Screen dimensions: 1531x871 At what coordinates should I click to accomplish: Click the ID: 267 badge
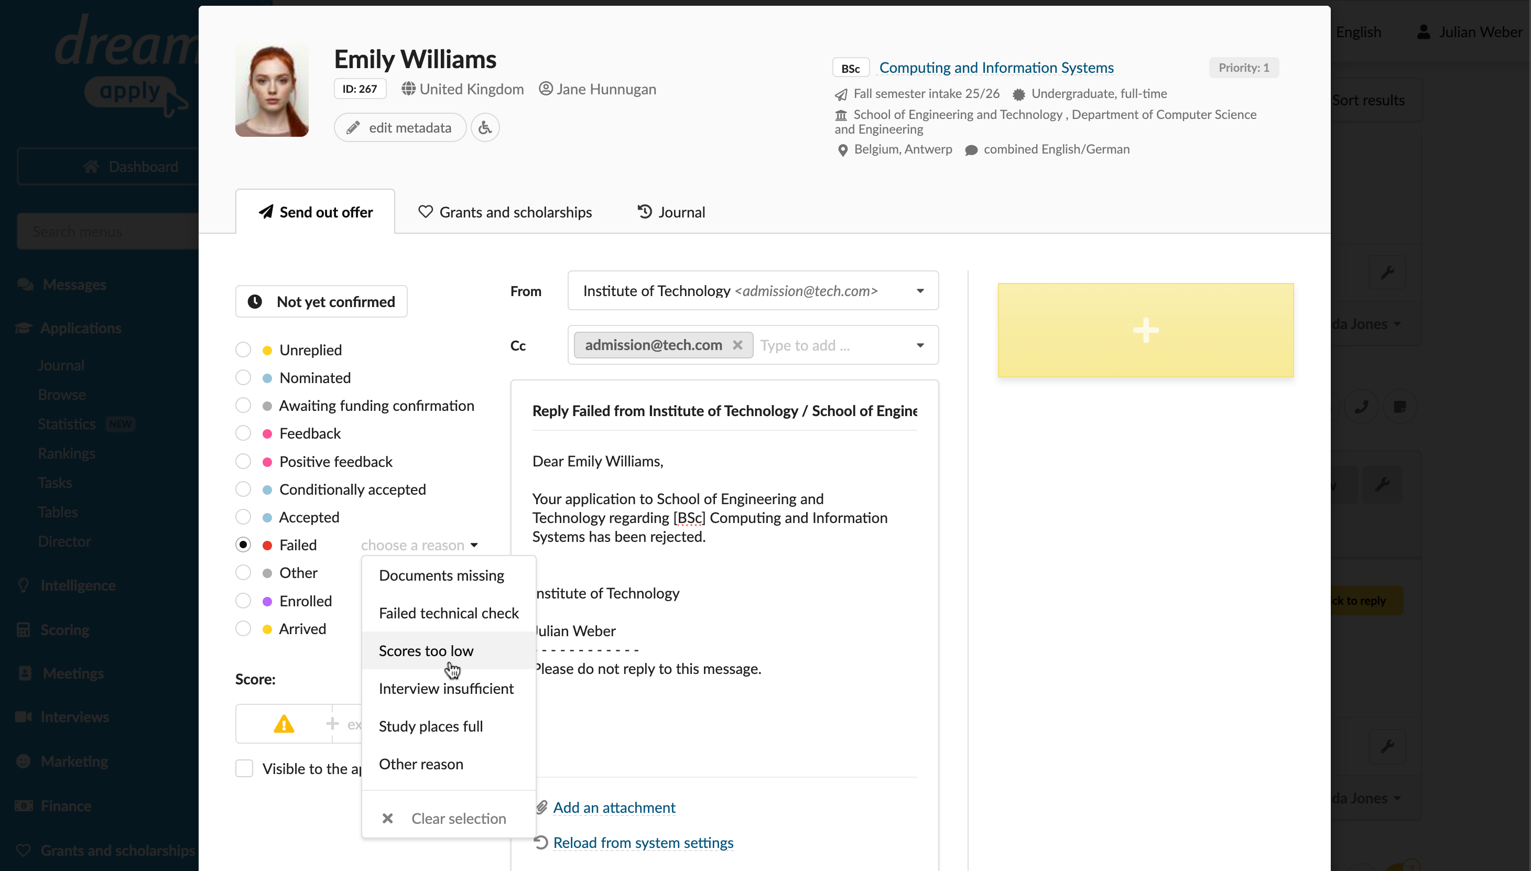point(360,89)
